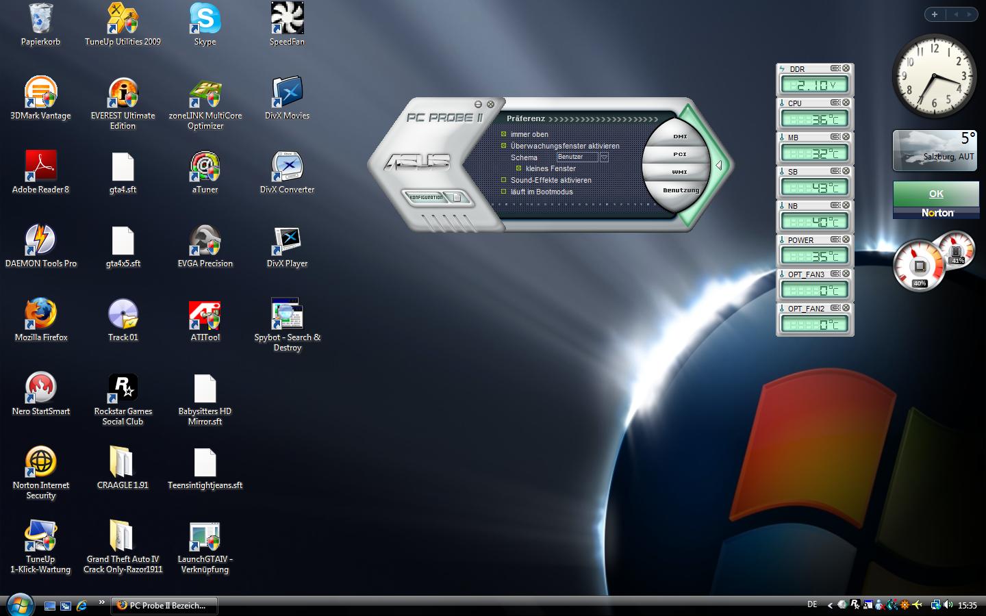Click the volume tray icon

point(948,604)
